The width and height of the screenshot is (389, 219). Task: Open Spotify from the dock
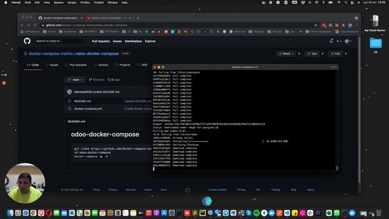click(256, 213)
